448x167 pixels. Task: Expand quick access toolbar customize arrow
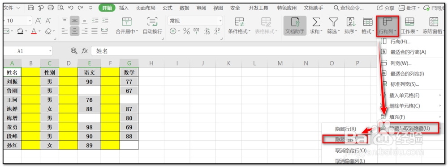[90, 8]
